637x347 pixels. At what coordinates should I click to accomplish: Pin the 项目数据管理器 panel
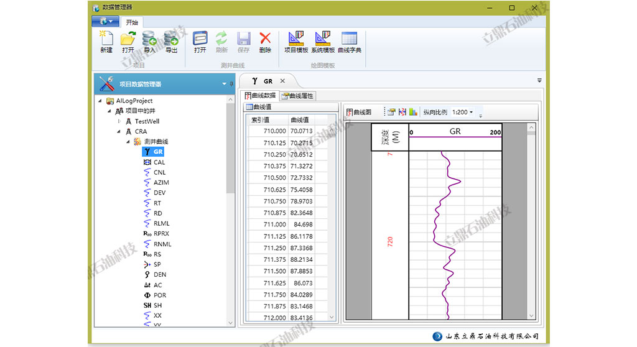tap(231, 84)
